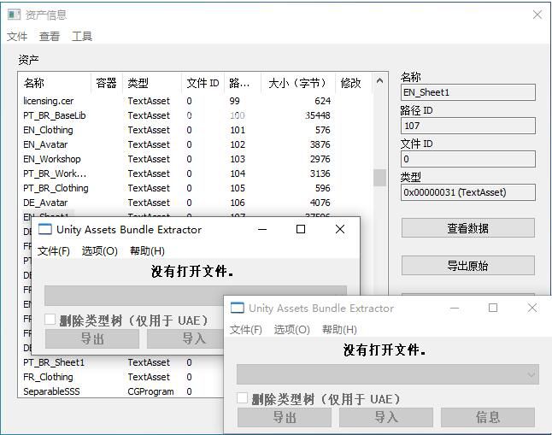Close the front Unity Assets Bundle Extractor window
The image size is (552, 435).
tap(532, 308)
